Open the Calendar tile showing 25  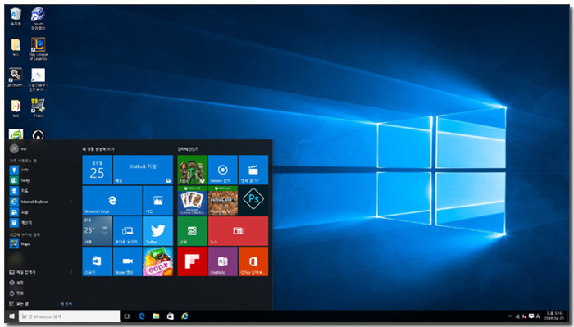point(97,170)
